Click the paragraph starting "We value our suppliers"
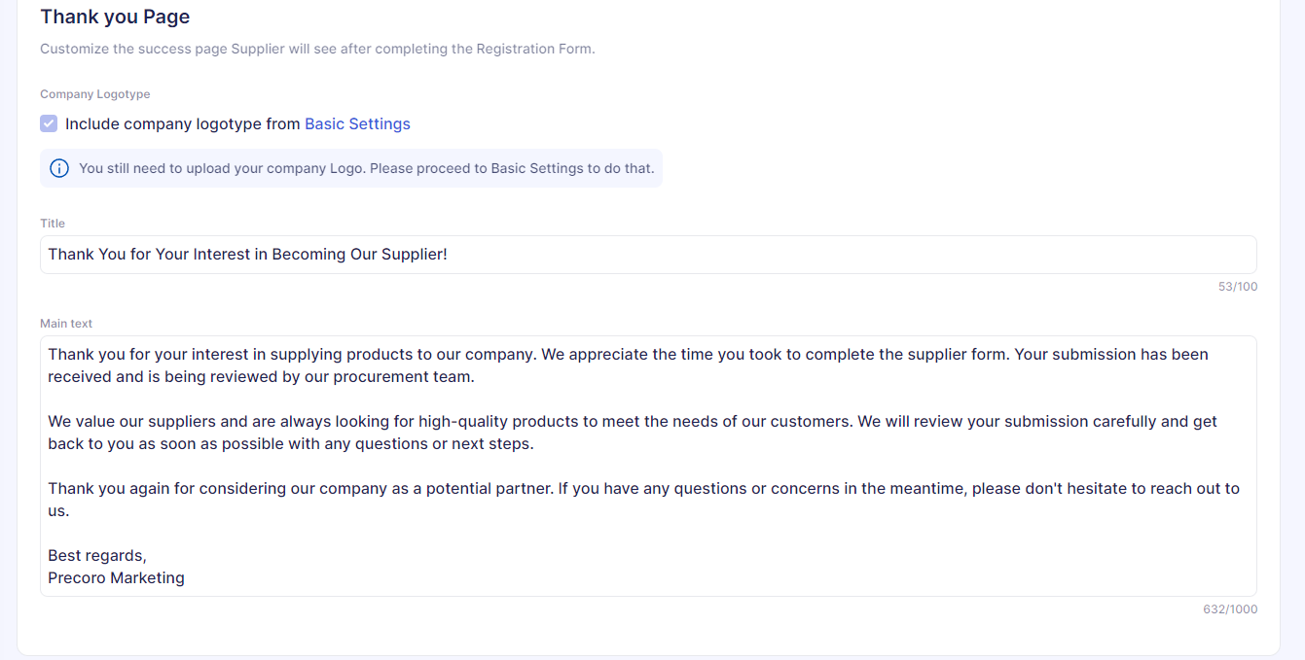 click(633, 433)
